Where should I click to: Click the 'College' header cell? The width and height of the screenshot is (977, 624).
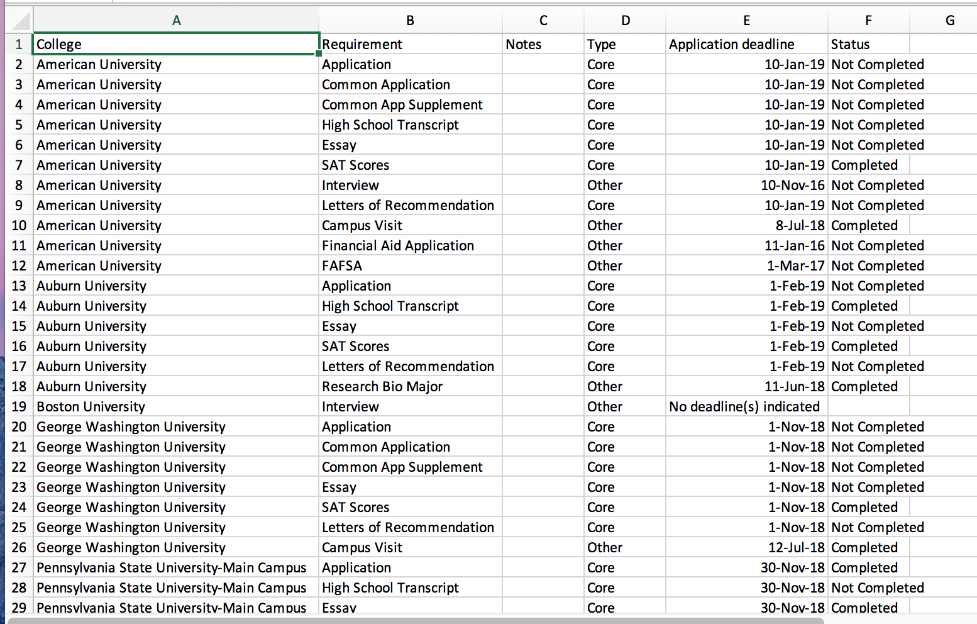[x=177, y=44]
